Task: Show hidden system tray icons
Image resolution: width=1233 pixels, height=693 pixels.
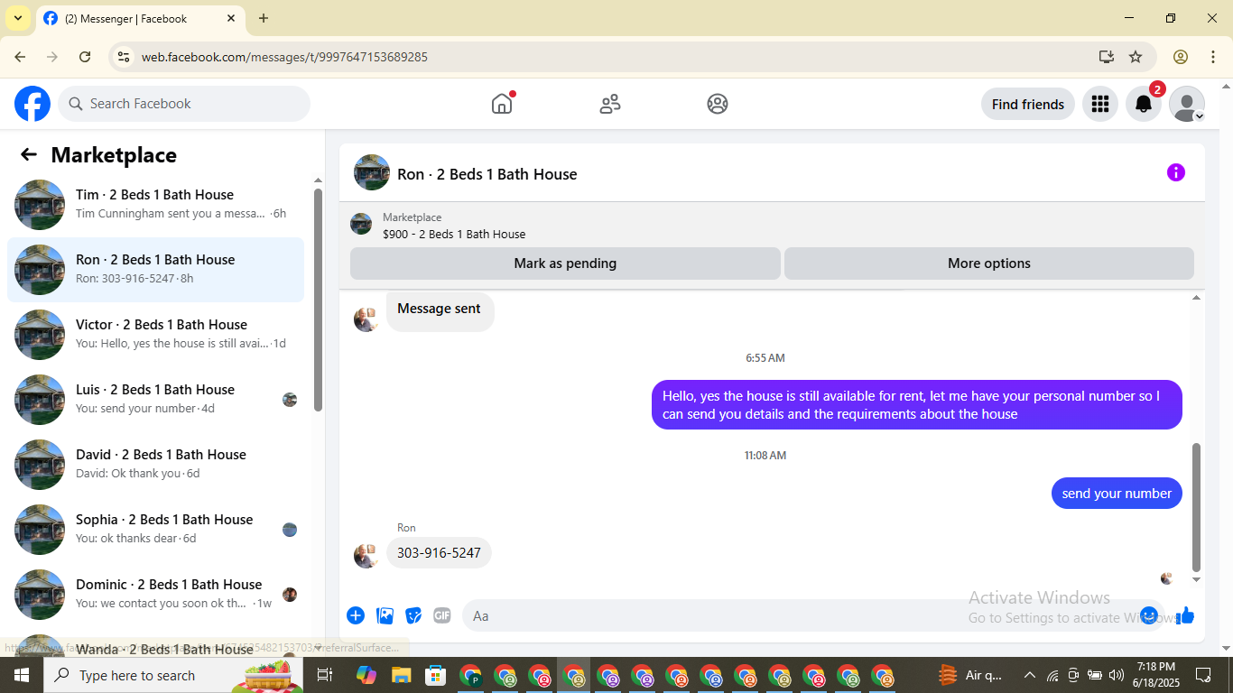Action: point(1029,675)
